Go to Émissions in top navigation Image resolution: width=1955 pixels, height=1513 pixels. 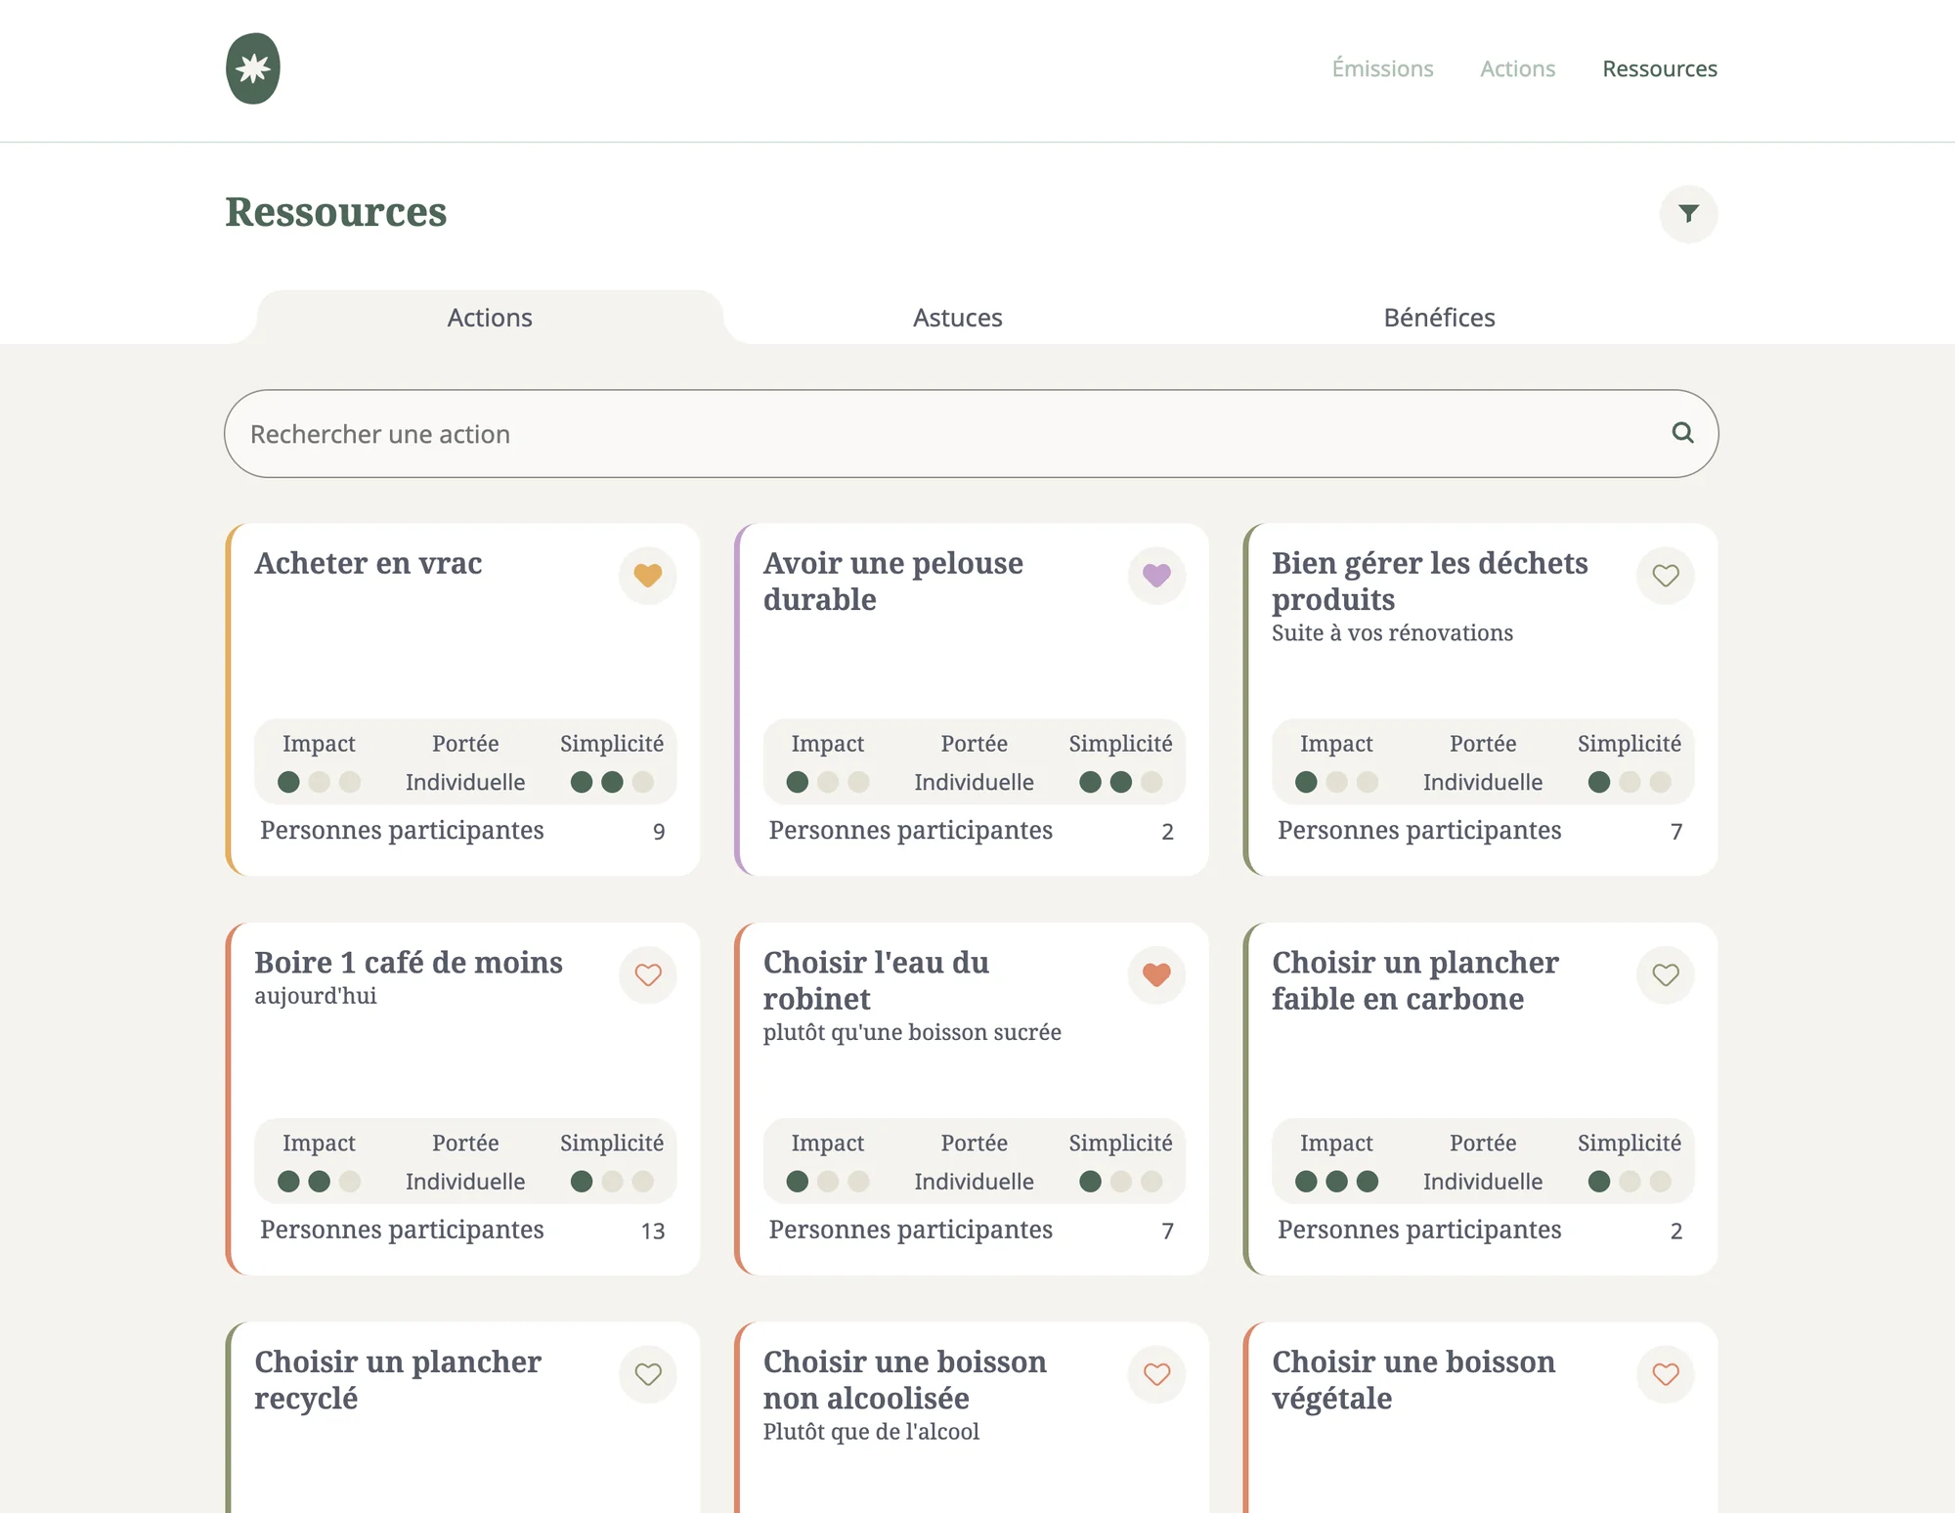(1382, 68)
